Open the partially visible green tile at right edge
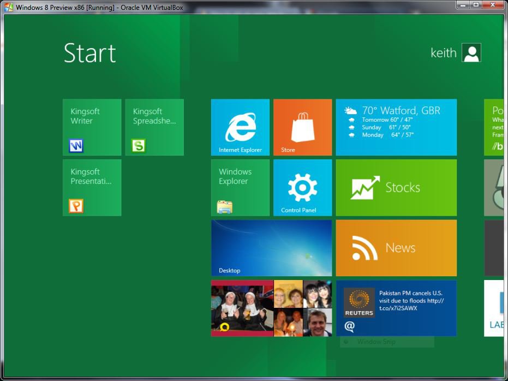508x381 pixels. 494,127
